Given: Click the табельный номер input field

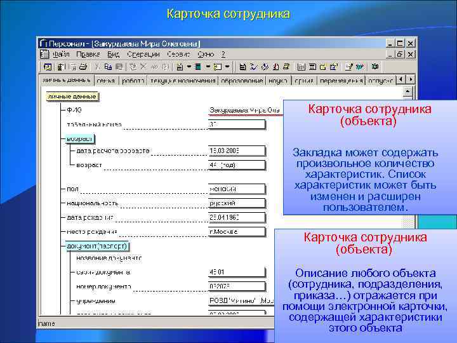Looking at the screenshot, I should pyautogui.click(x=237, y=124).
